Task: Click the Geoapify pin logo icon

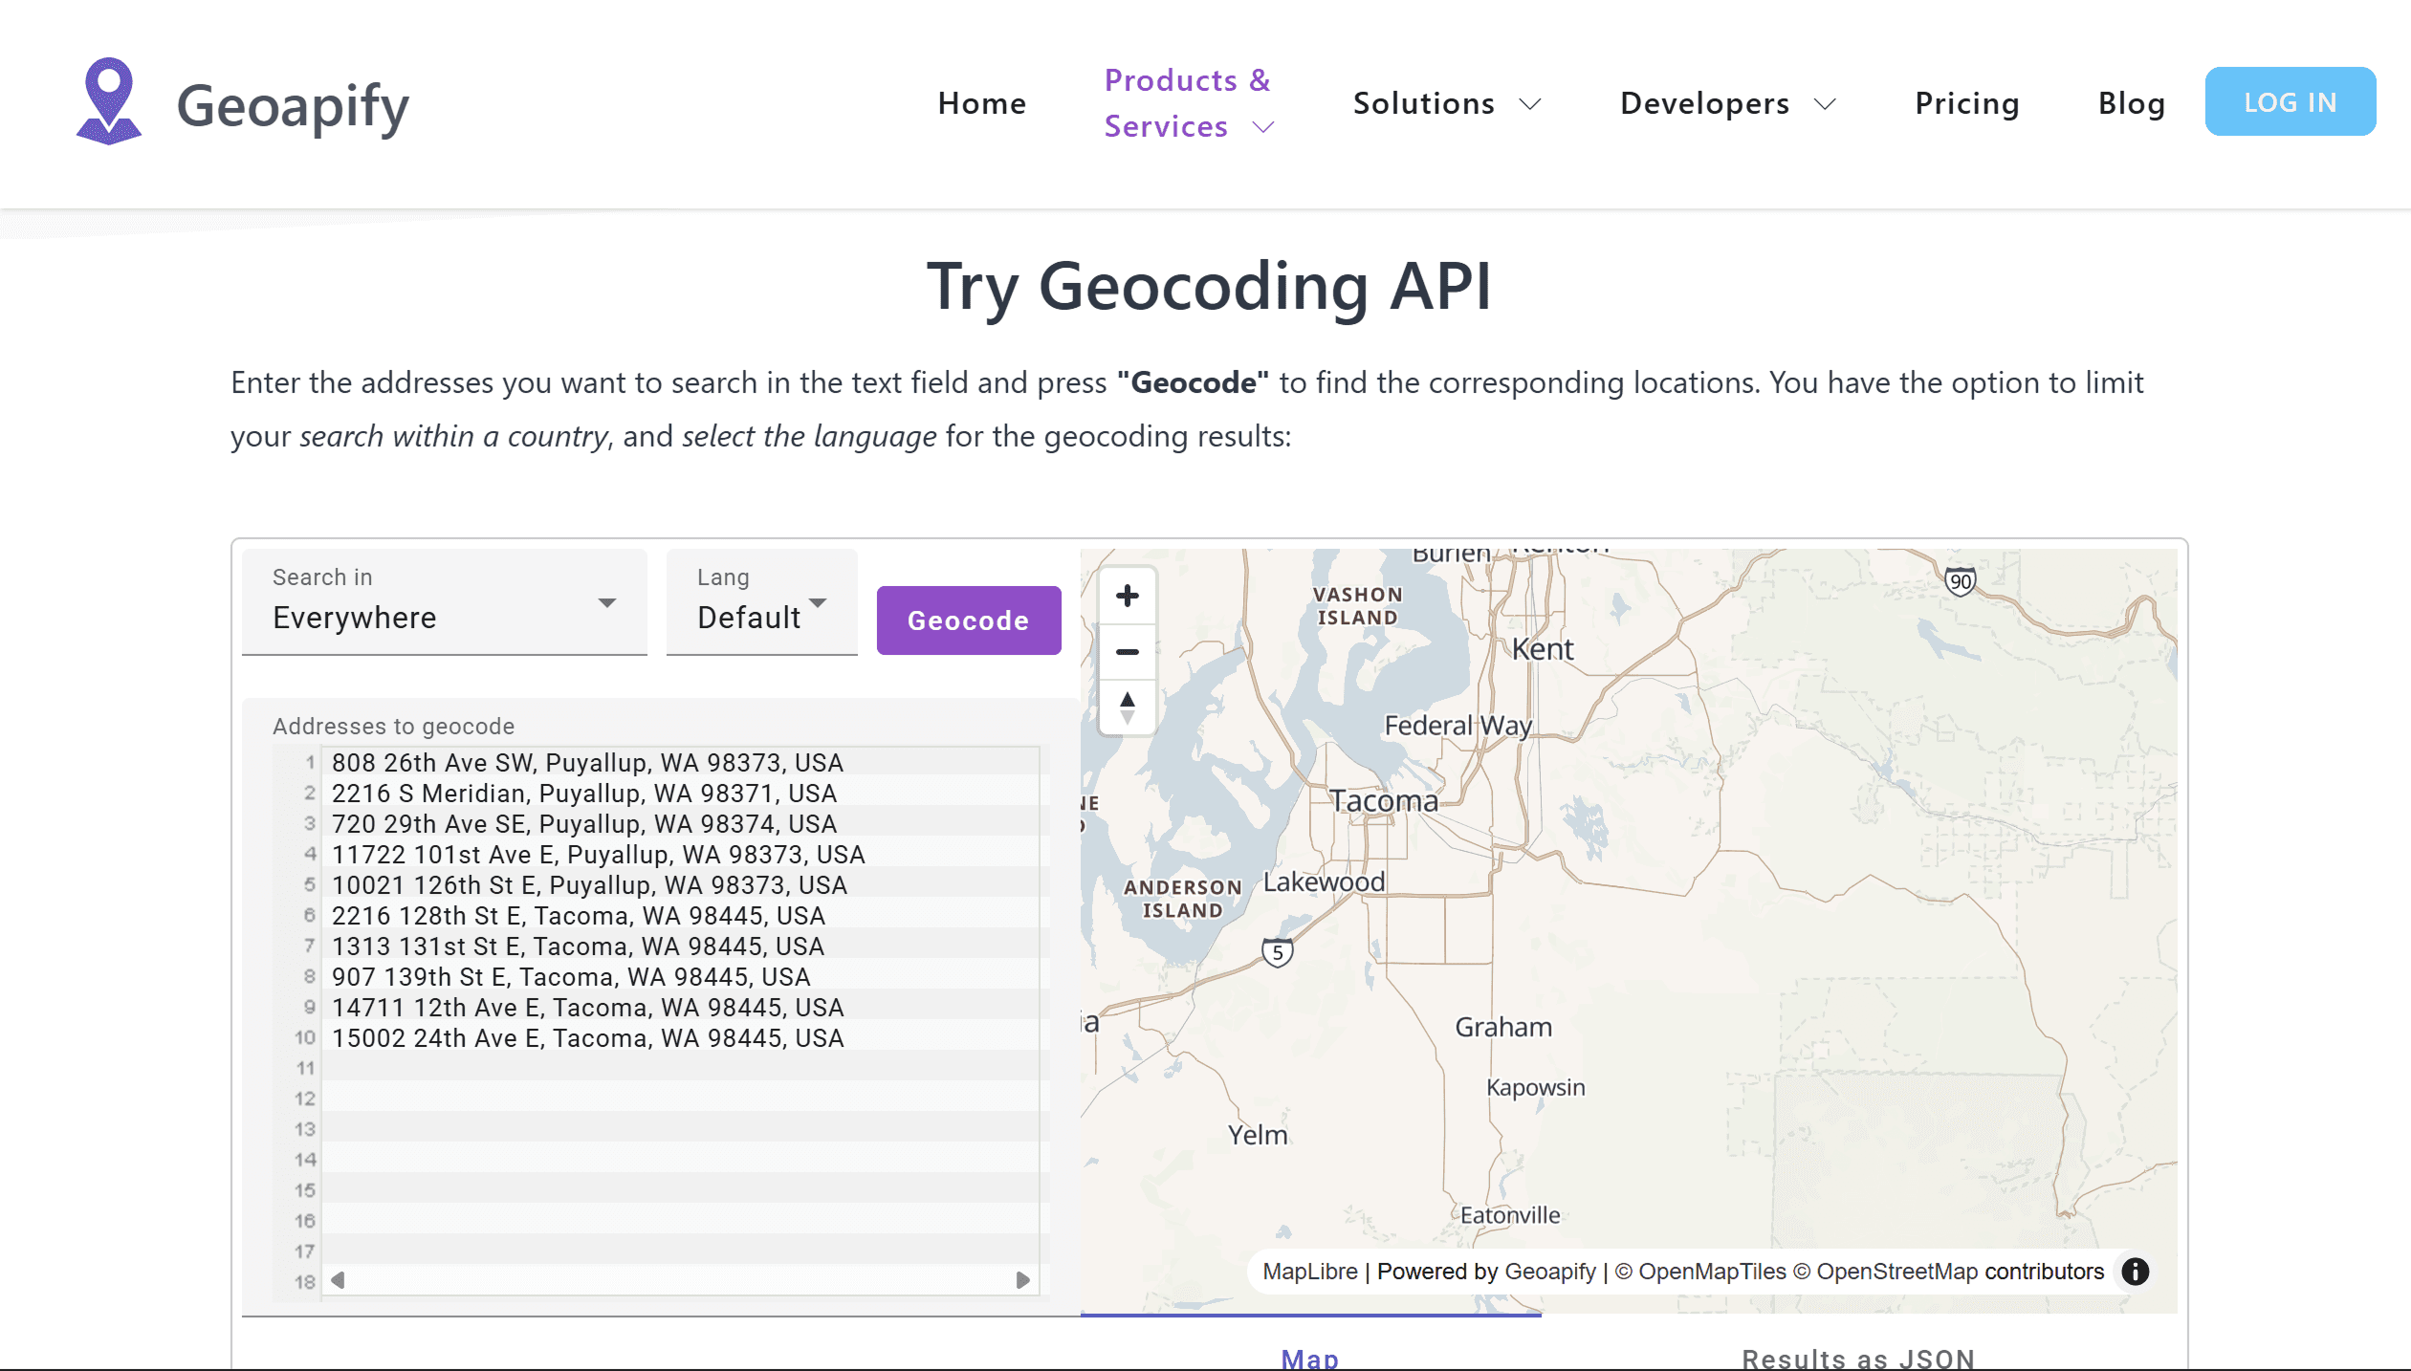Action: pyautogui.click(x=109, y=101)
